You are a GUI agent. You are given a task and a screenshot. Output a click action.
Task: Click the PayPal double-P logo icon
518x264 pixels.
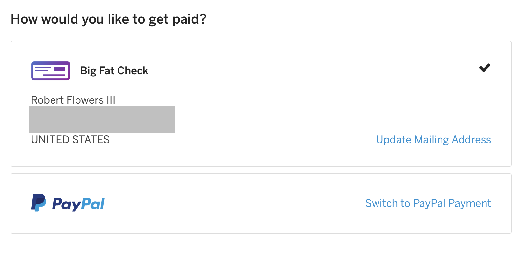pos(38,203)
